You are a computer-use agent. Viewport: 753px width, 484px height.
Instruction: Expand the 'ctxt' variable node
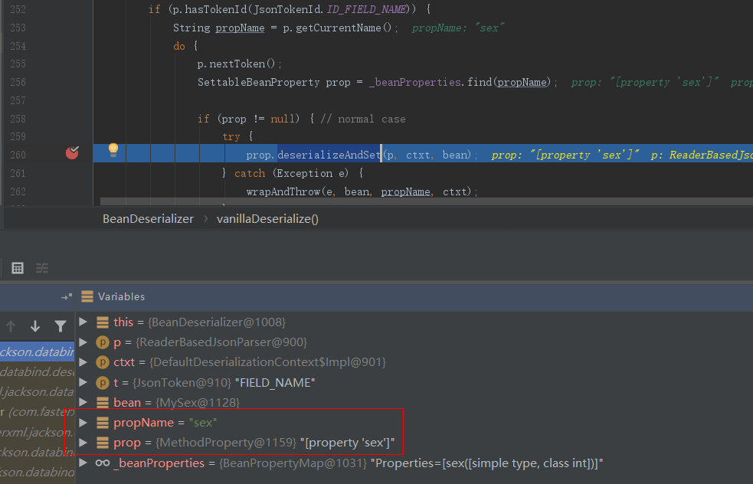click(83, 362)
